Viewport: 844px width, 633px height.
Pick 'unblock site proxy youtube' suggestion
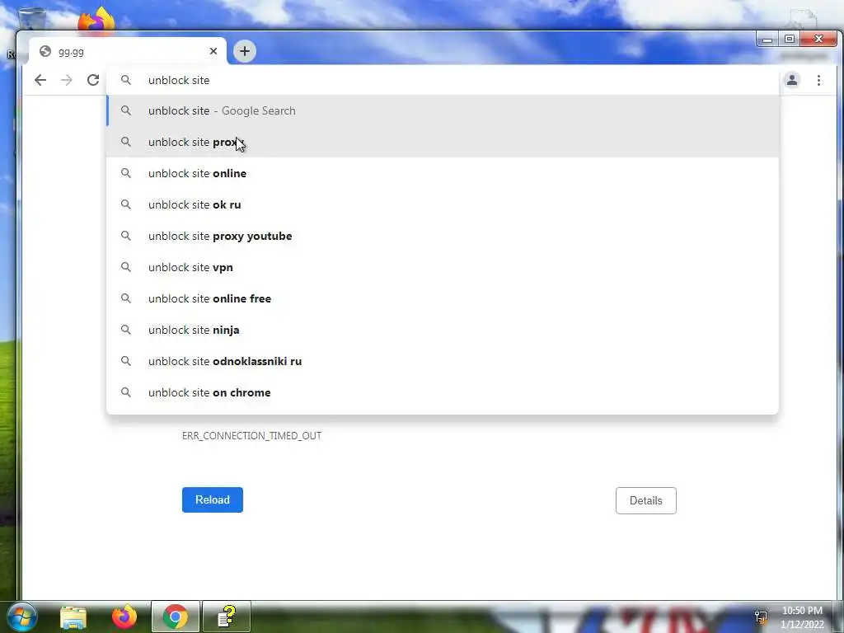click(x=443, y=236)
